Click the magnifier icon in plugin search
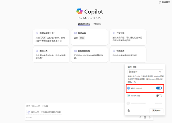The image size is (172, 123). (x=160, y=72)
